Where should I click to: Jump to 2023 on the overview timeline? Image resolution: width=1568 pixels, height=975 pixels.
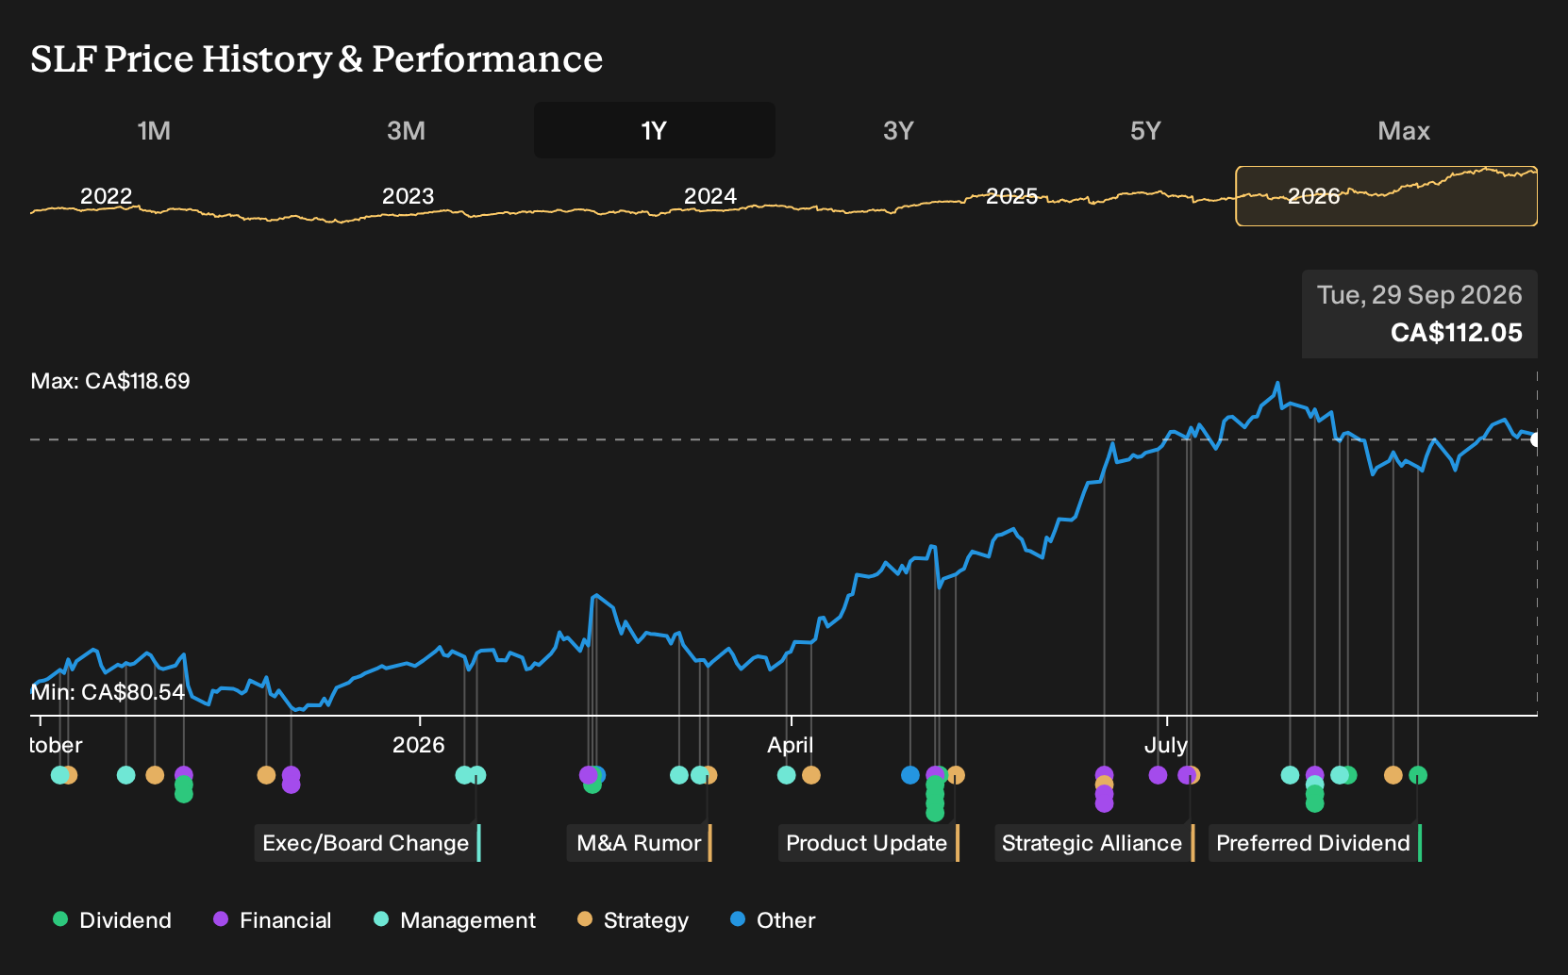click(408, 196)
